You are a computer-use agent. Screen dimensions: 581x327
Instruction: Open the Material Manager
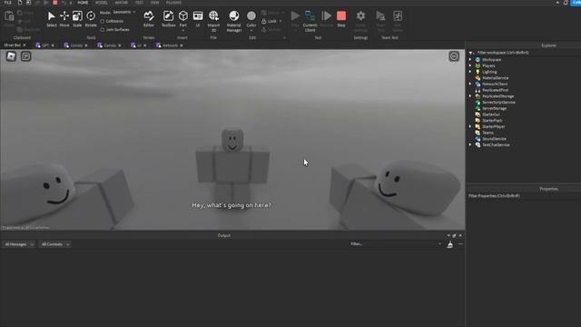[234, 21]
